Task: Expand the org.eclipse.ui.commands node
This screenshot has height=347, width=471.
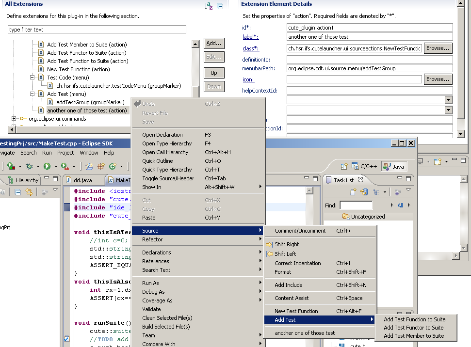Action: point(14,119)
